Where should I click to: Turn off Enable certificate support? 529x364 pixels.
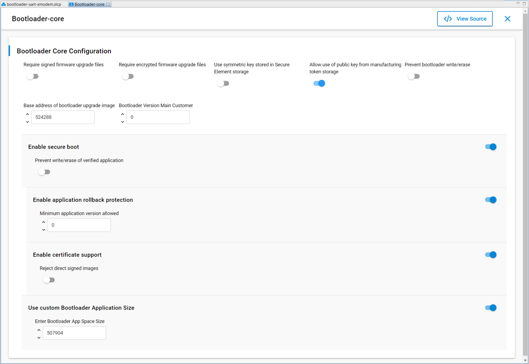(x=490, y=255)
